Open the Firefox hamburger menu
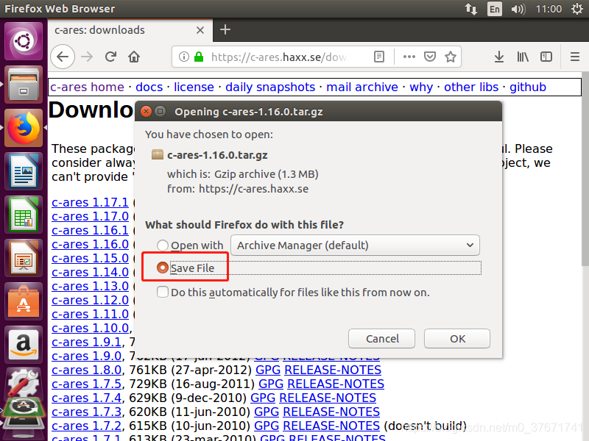This screenshot has width=589, height=441. pos(575,57)
